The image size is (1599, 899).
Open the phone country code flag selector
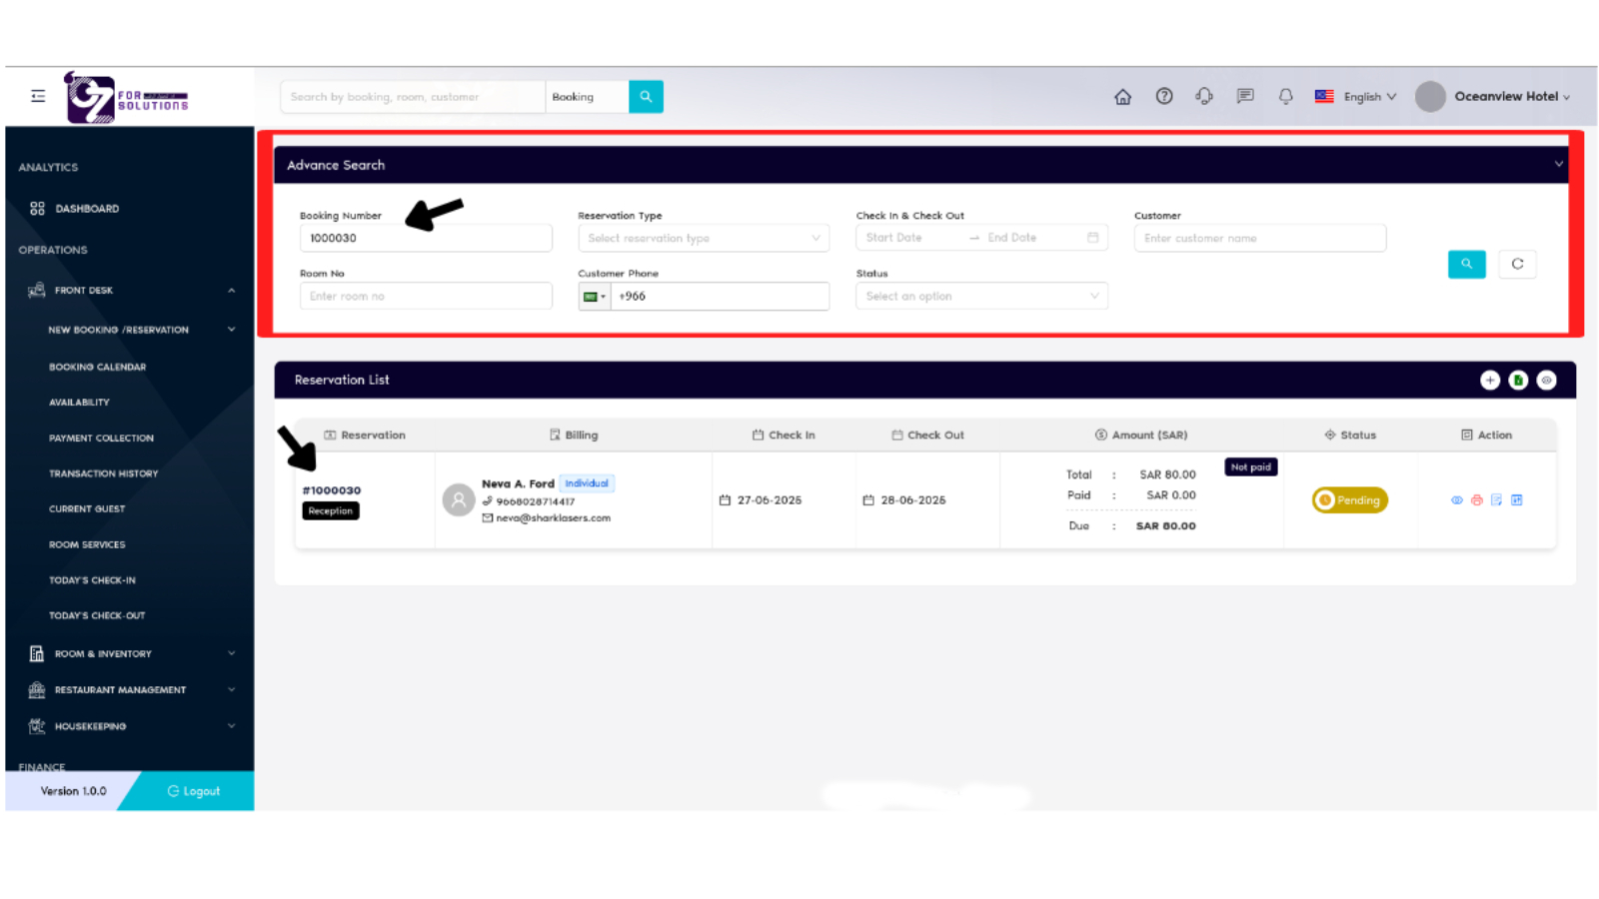(x=595, y=296)
